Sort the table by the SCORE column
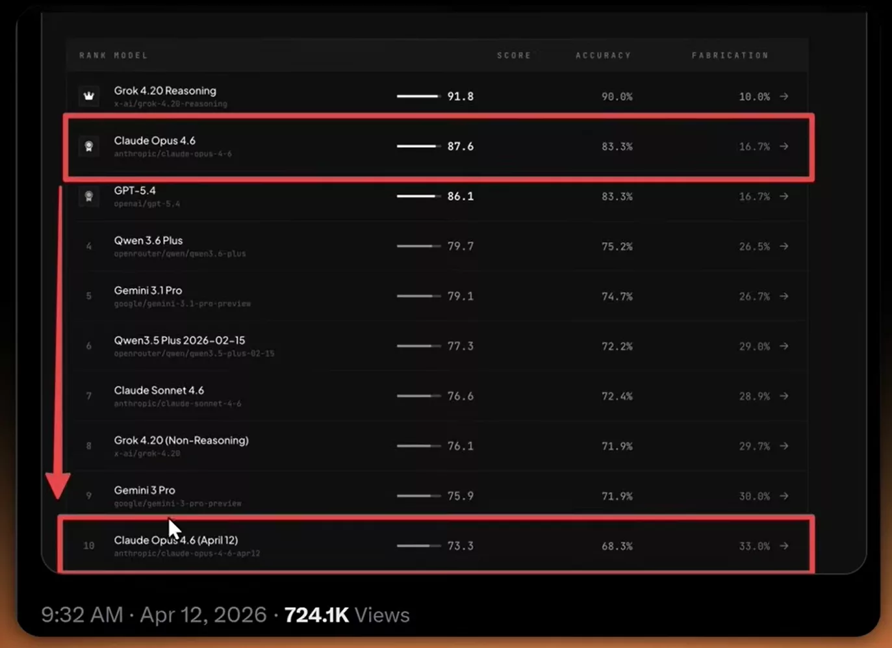This screenshot has height=648, width=892. (514, 55)
